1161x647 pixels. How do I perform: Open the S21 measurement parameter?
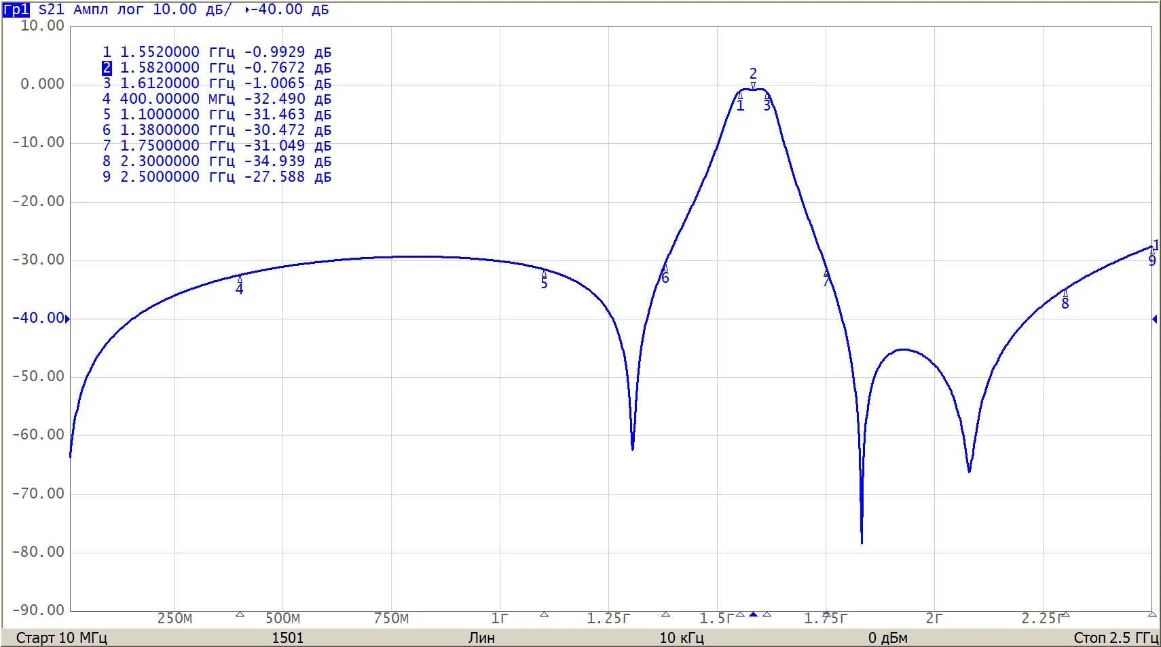click(x=51, y=9)
